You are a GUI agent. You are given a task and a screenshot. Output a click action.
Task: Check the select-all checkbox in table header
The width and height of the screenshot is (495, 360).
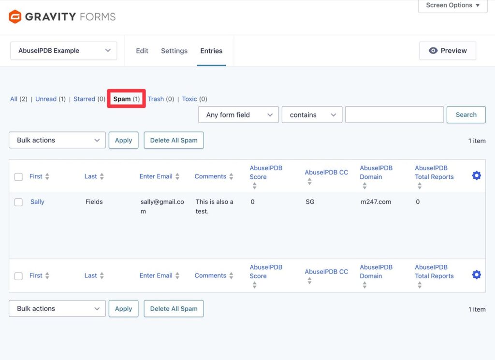click(x=19, y=177)
